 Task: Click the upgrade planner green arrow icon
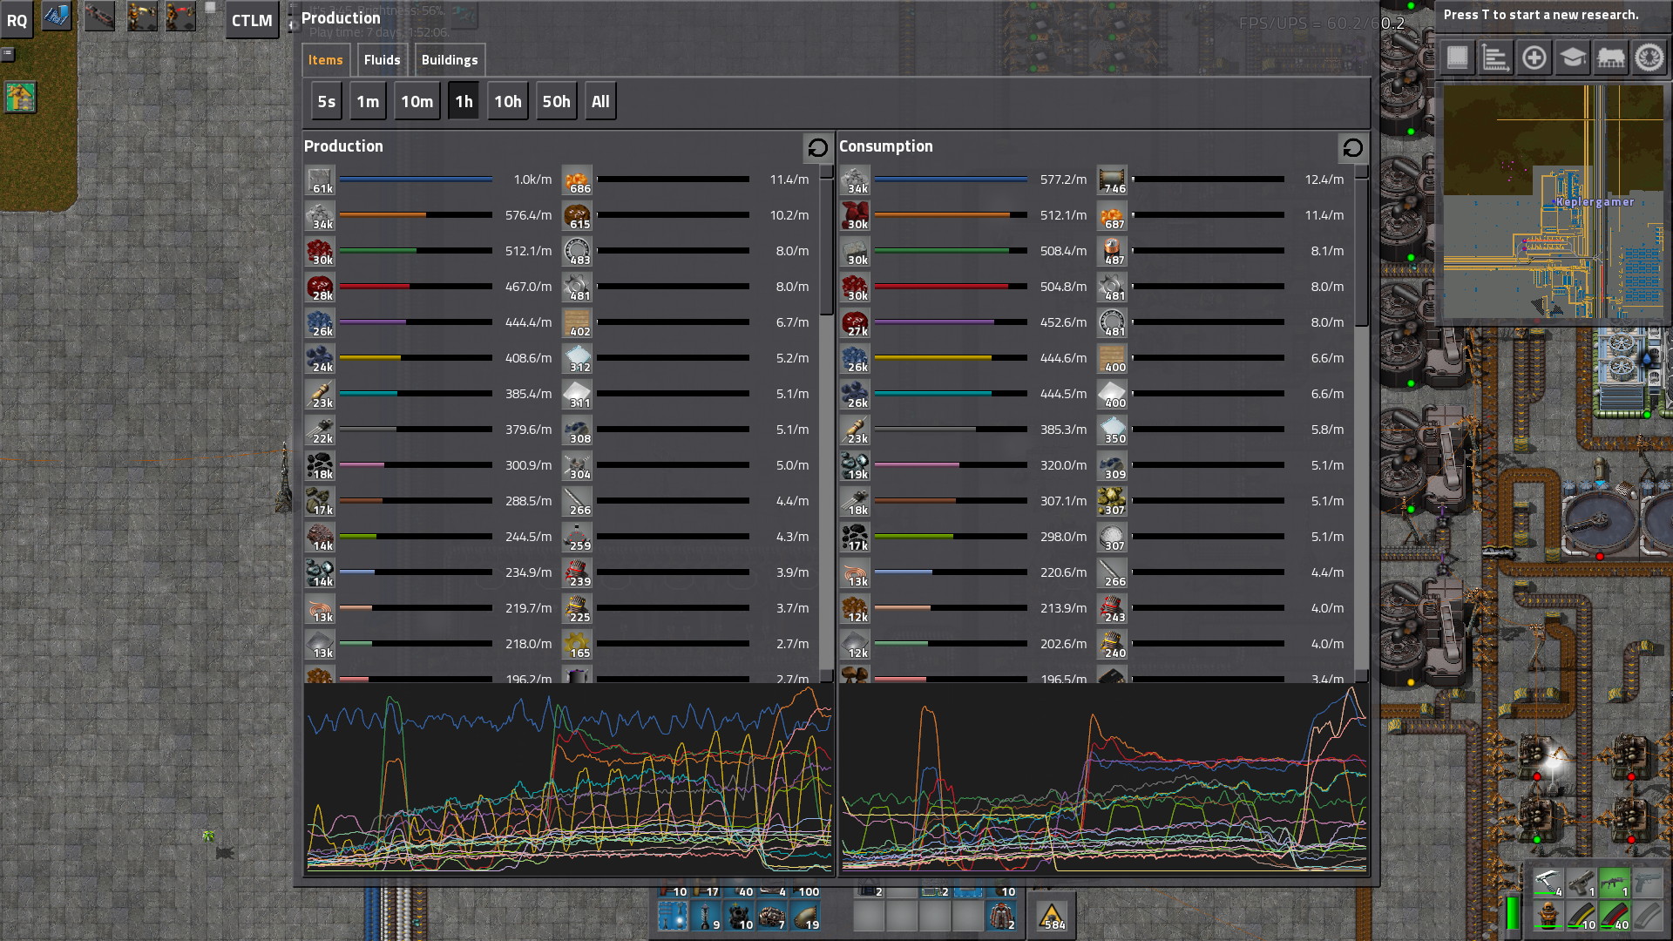pyautogui.click(x=21, y=98)
